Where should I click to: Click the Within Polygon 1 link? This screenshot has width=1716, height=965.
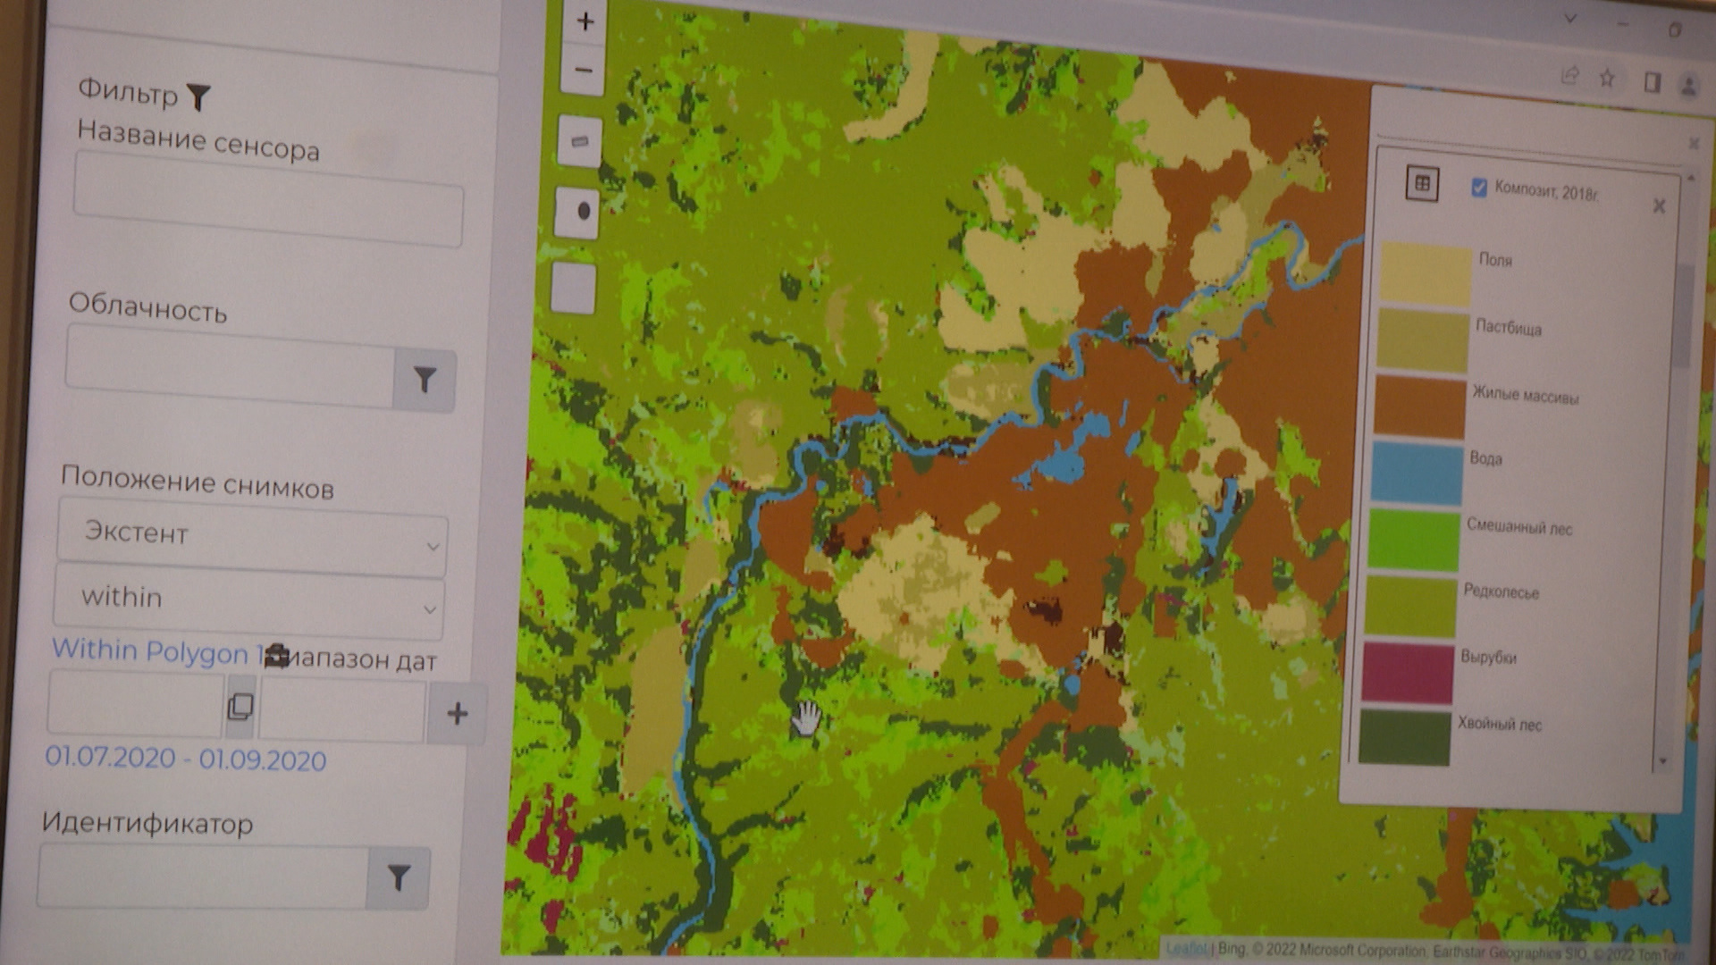(x=157, y=651)
